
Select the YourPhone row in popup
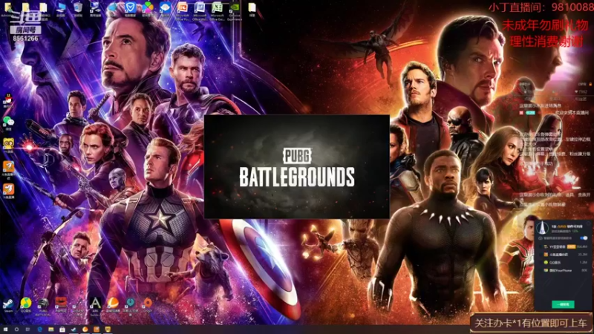click(x=564, y=270)
